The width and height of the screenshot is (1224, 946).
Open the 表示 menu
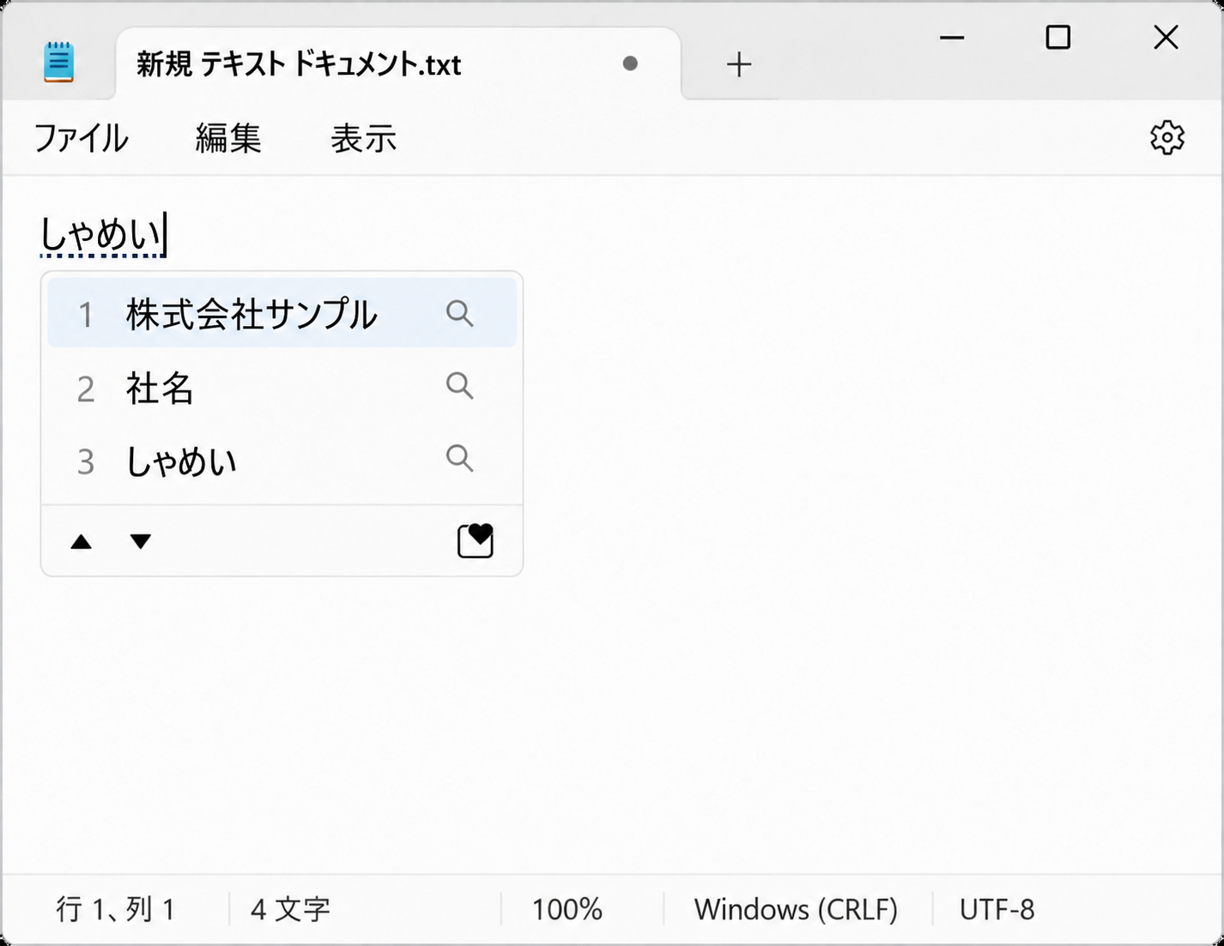click(x=364, y=138)
